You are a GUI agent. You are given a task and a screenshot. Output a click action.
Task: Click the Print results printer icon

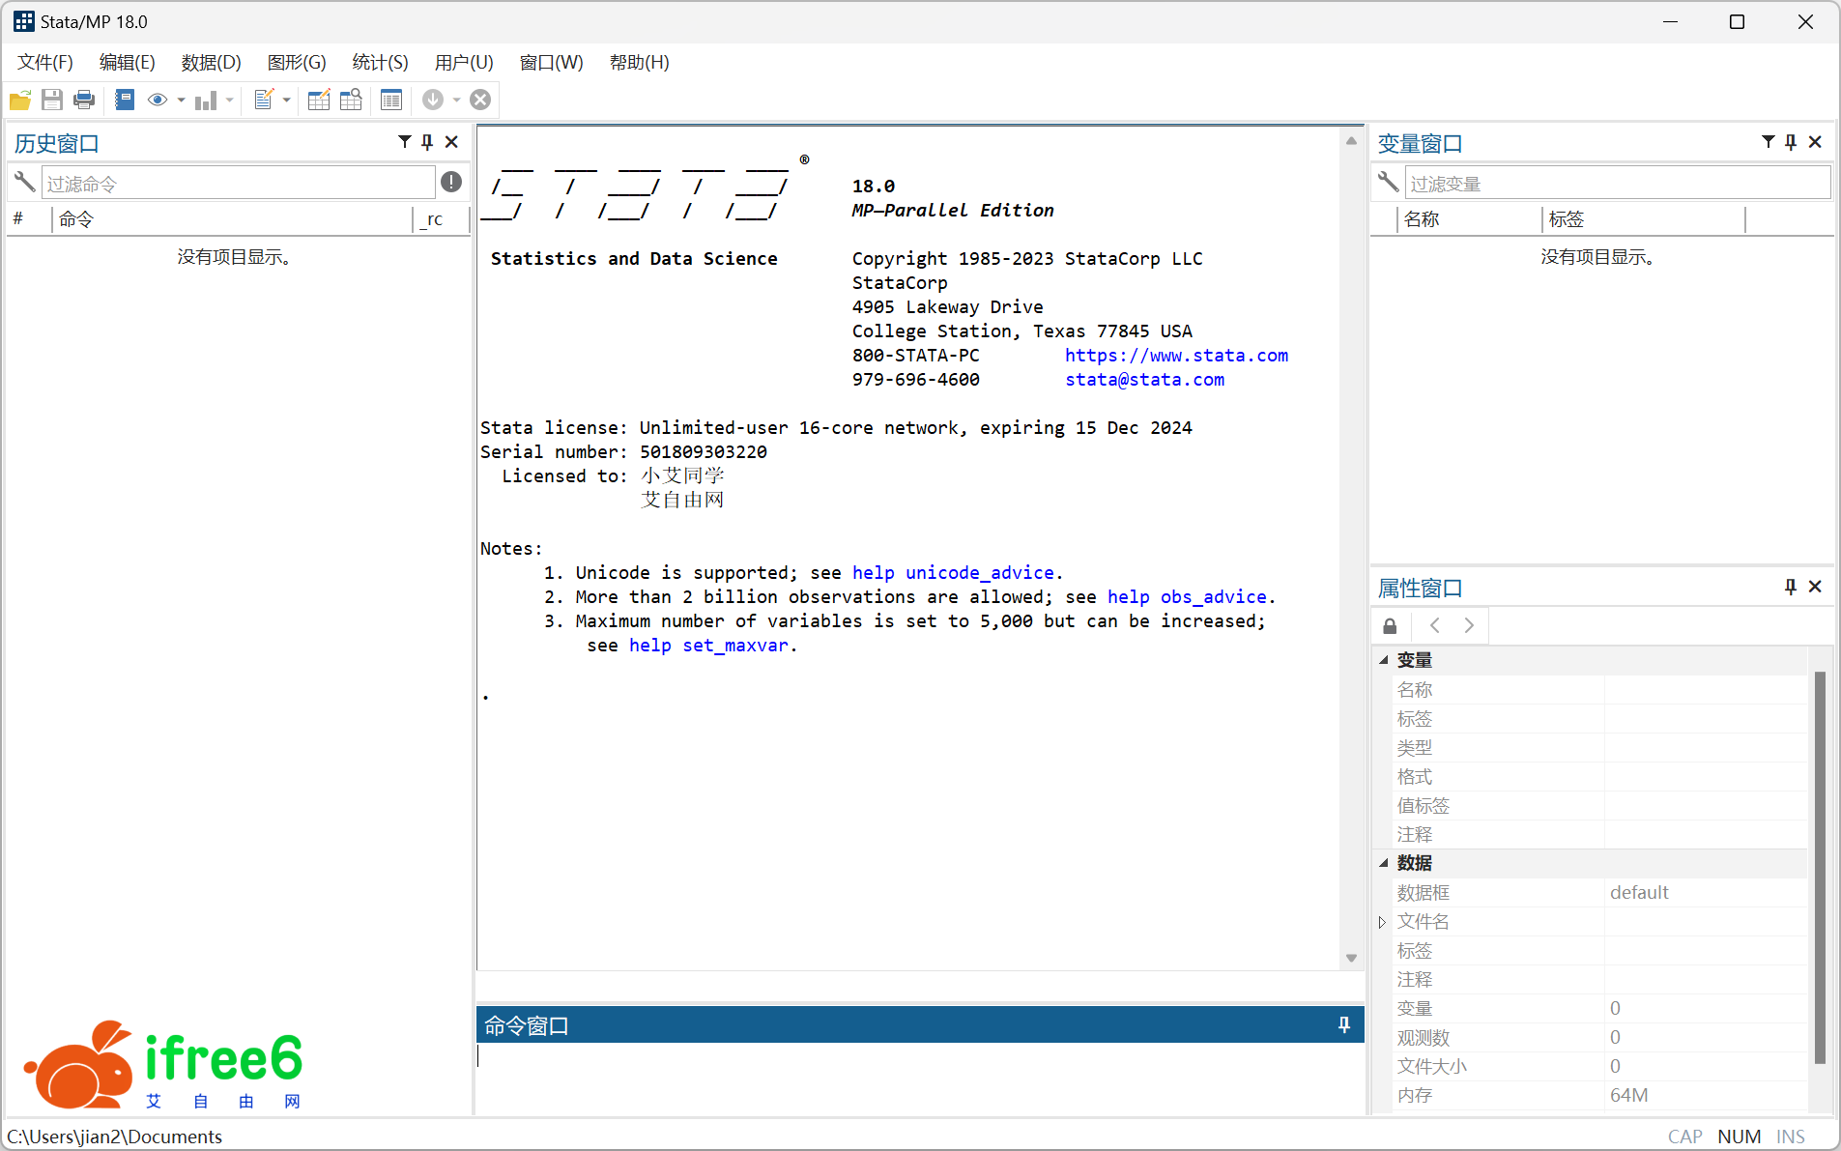(x=84, y=100)
